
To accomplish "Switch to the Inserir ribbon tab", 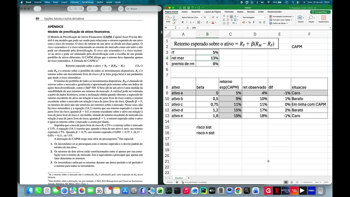I will pos(185,12).
